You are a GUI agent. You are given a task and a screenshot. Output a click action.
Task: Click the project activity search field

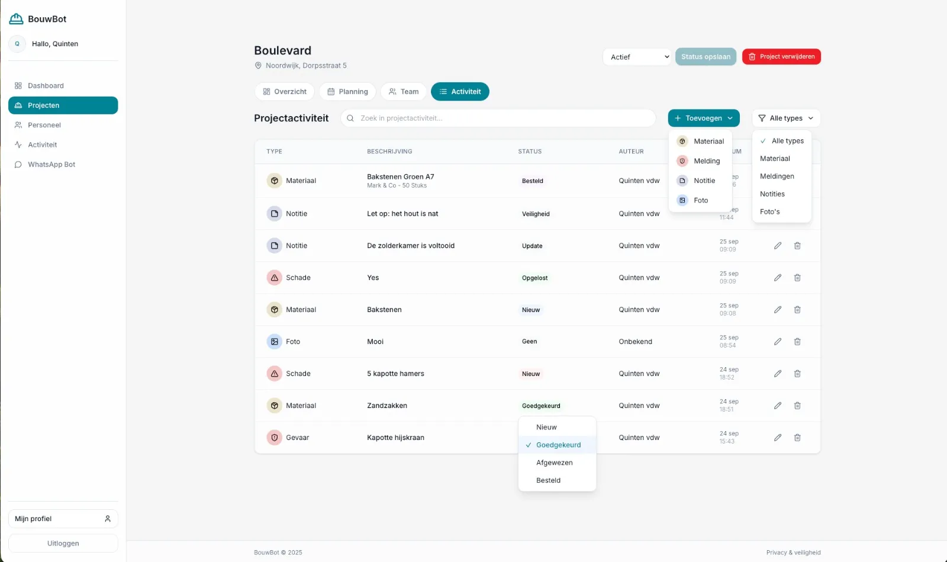point(498,118)
